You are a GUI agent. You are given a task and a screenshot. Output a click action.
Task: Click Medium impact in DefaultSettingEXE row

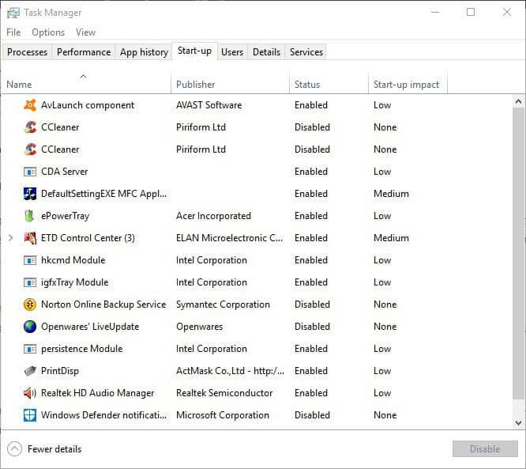pos(391,194)
